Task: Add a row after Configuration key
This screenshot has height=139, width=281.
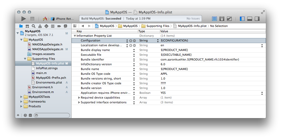Action: [x=131, y=40]
